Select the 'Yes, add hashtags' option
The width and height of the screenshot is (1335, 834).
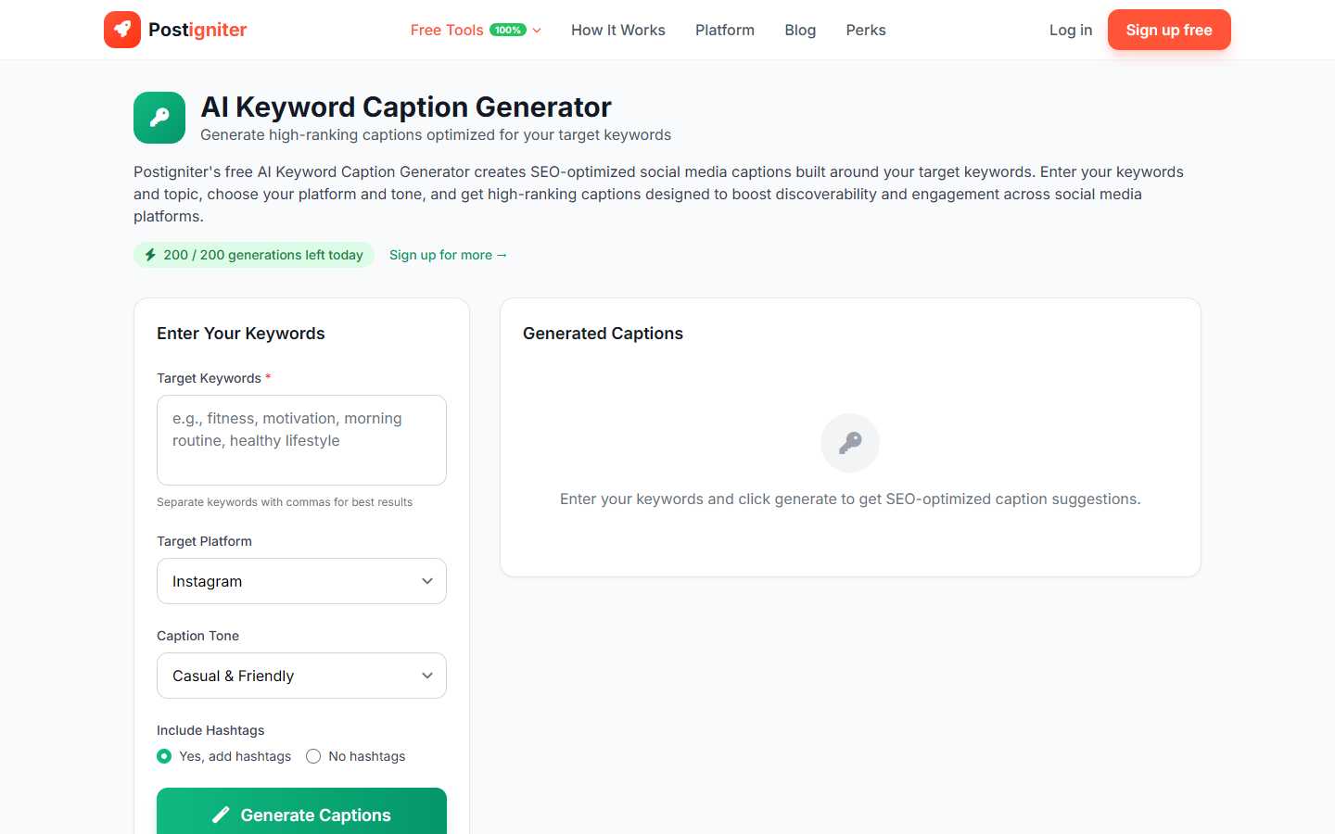coord(164,756)
